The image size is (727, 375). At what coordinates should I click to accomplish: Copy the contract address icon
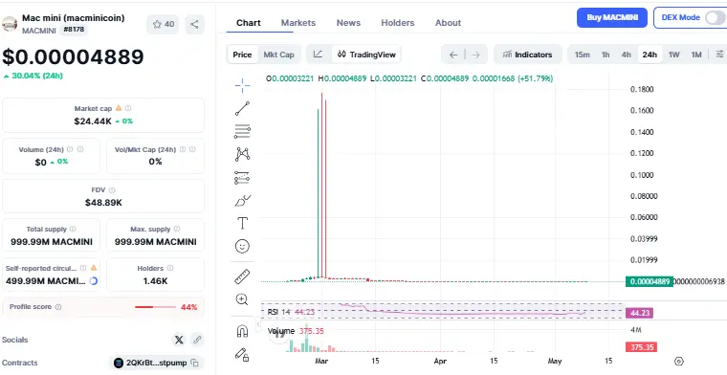pos(195,363)
